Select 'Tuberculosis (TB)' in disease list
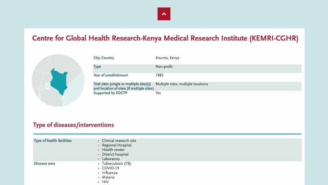328x185 pixels. point(117,163)
